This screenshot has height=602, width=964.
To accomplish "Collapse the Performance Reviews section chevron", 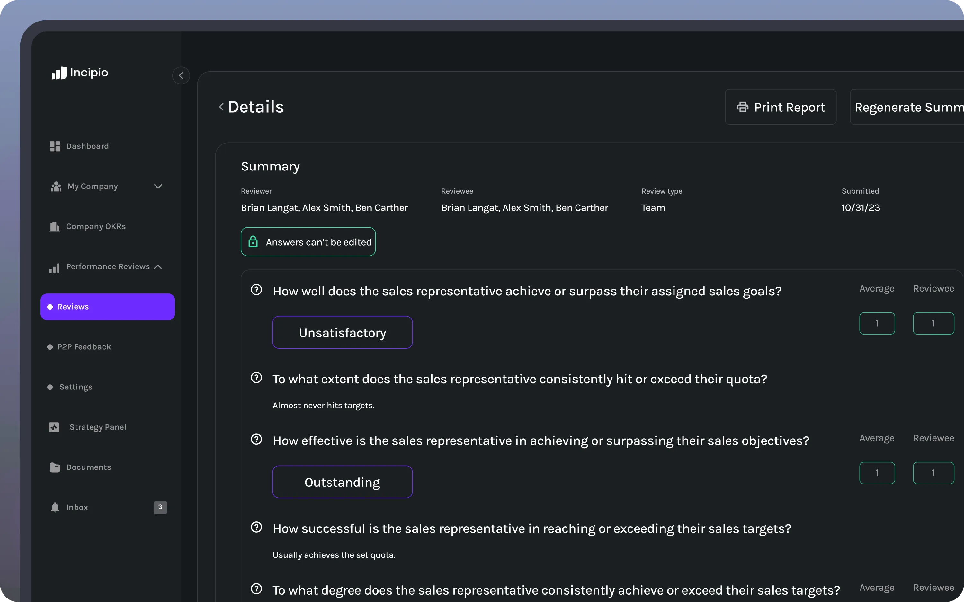I will point(158,267).
